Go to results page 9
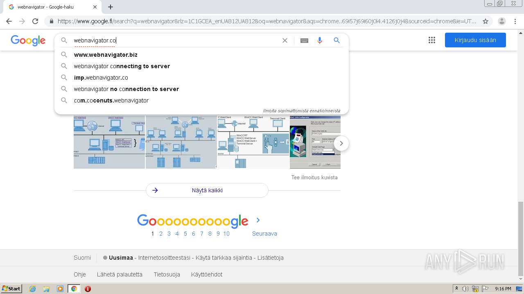The height and width of the screenshot is (294, 524). pos(218,234)
